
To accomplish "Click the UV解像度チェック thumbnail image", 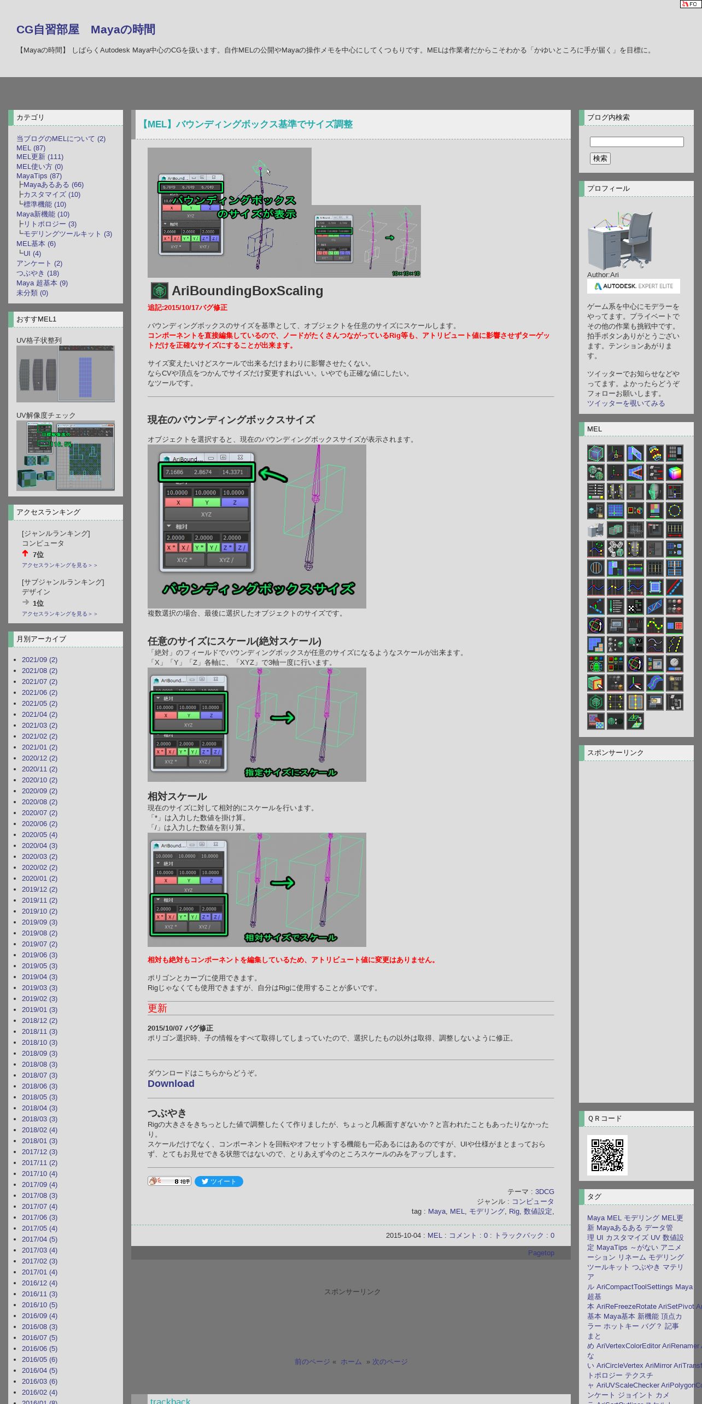I will click(66, 455).
